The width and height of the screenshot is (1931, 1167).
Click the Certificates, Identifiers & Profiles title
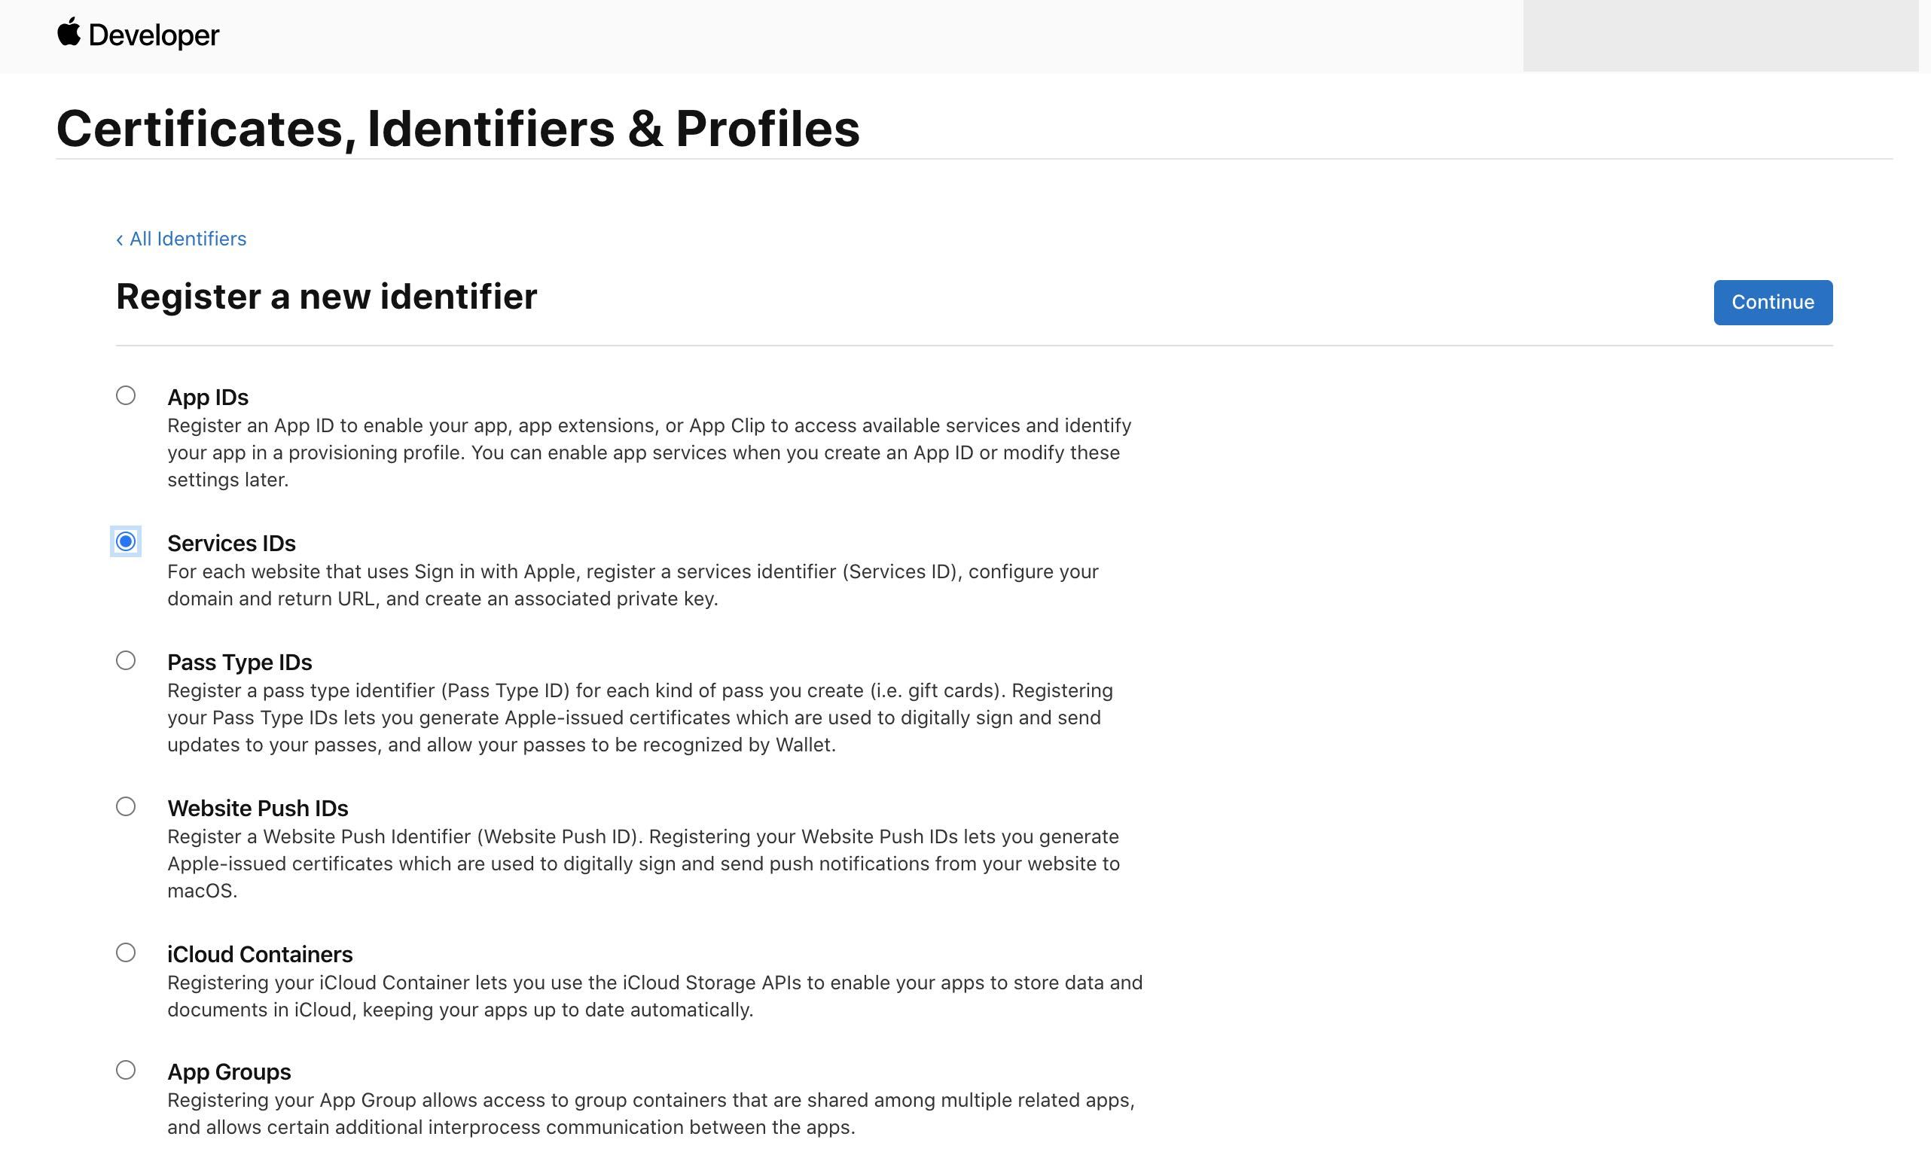(458, 129)
